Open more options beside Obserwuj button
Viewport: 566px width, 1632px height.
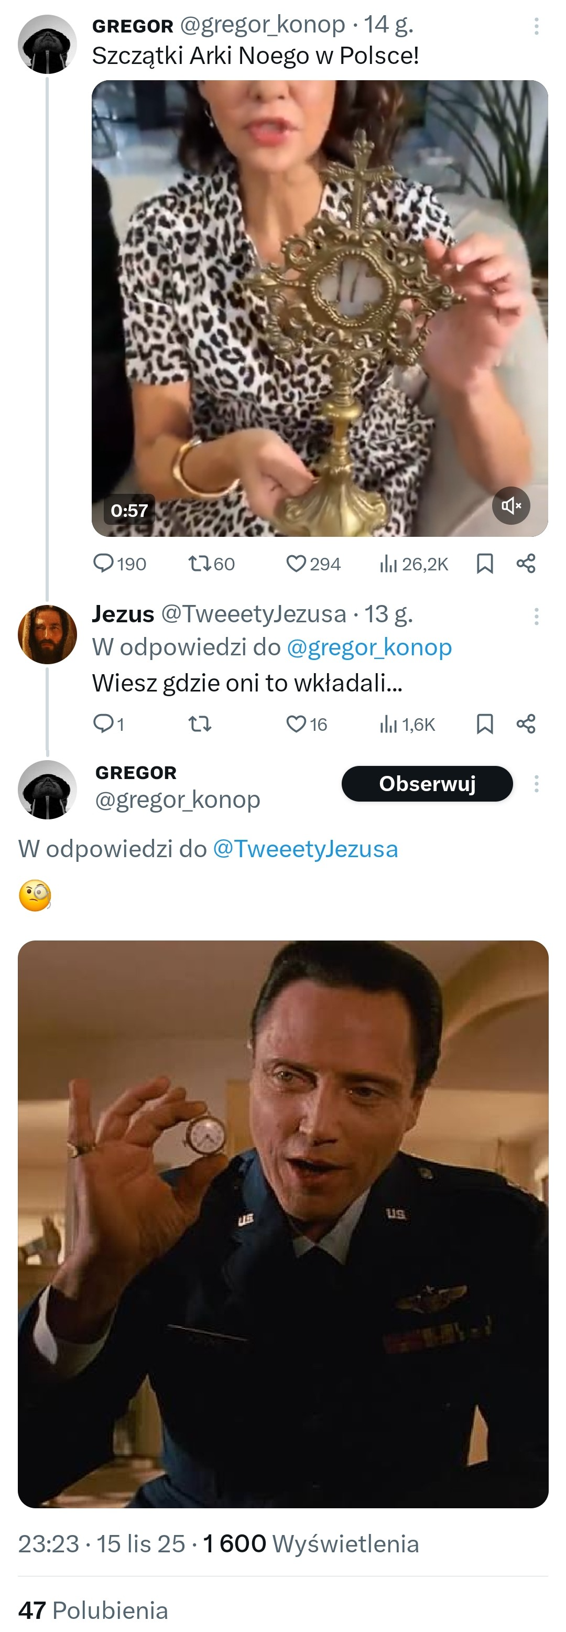[x=536, y=784]
